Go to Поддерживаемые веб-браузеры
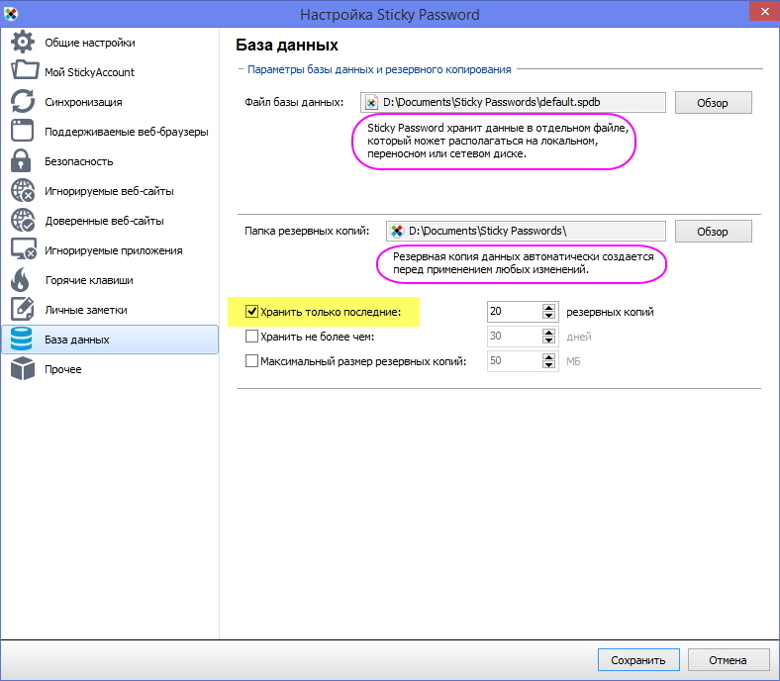780x681 pixels. [x=110, y=132]
